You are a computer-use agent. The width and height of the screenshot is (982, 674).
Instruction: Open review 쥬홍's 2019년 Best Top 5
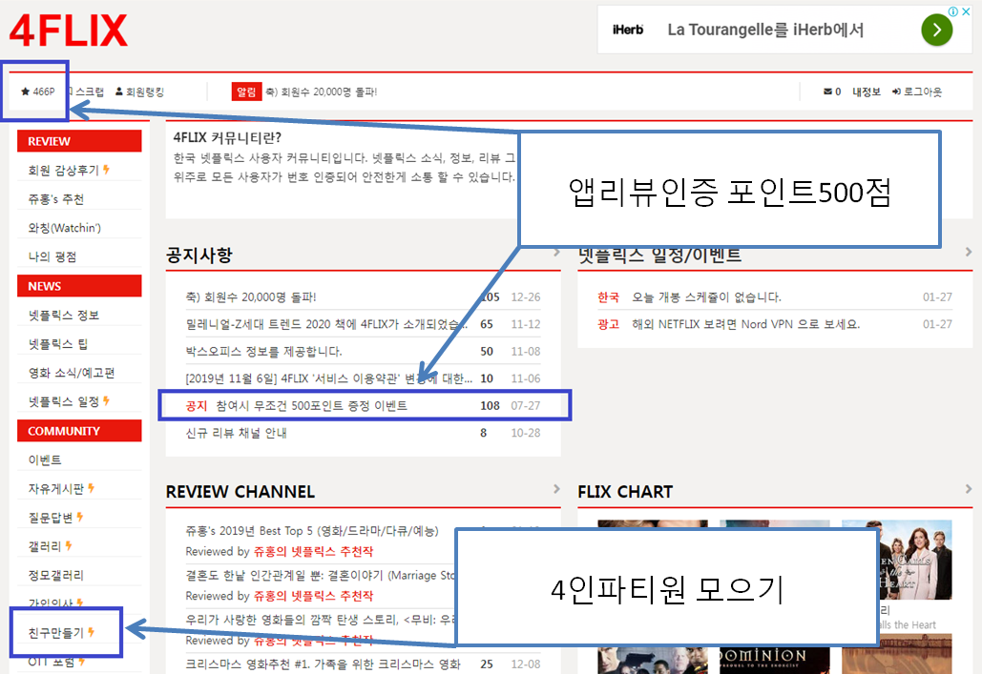312,531
